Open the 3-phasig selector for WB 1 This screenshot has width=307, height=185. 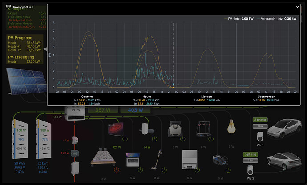pos(260,120)
